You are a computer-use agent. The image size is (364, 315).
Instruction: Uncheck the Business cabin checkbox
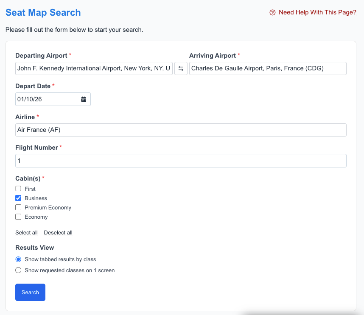(x=18, y=198)
